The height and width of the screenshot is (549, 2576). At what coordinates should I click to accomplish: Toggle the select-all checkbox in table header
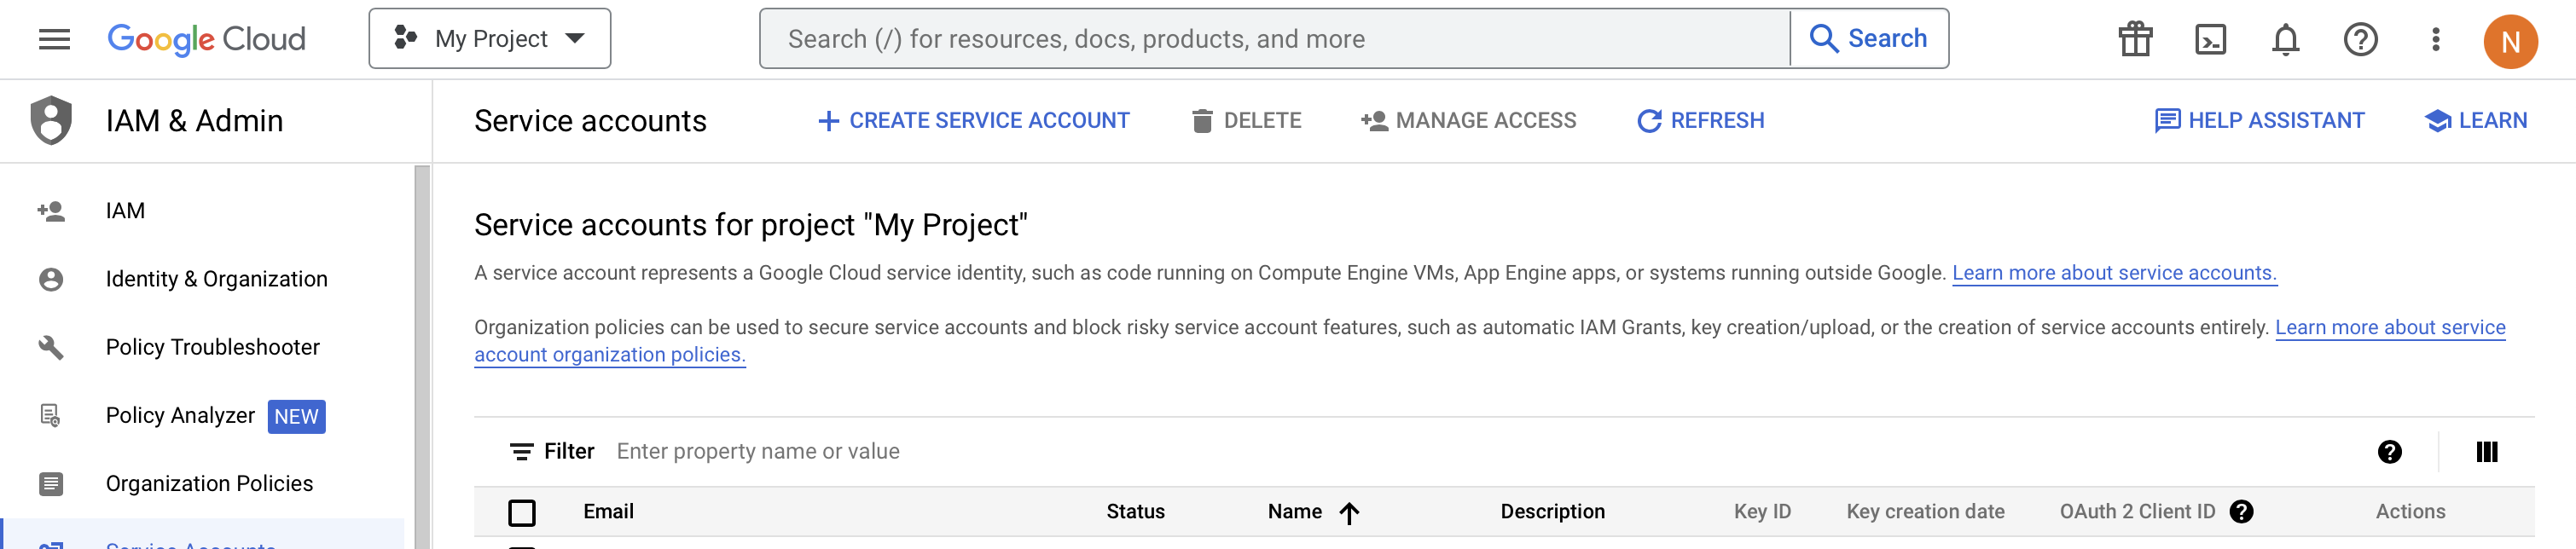tap(522, 513)
